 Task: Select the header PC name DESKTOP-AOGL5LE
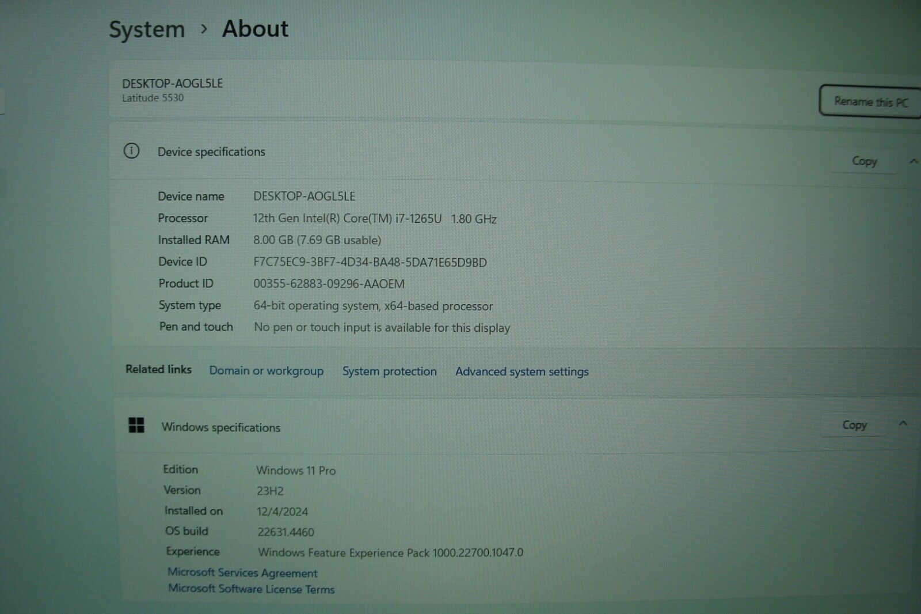point(172,83)
